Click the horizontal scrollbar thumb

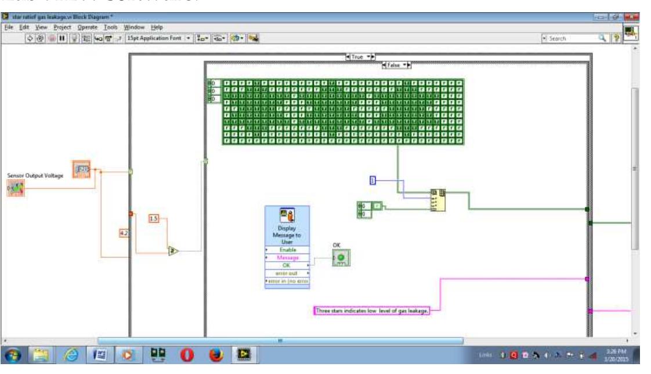point(280,340)
